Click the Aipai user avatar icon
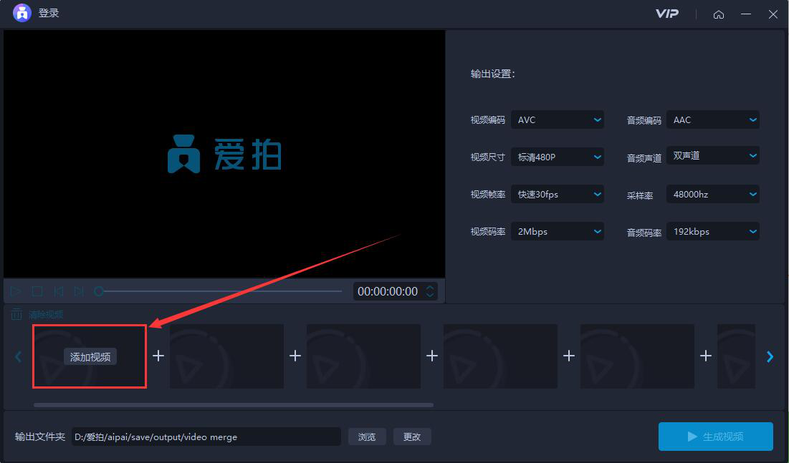The image size is (789, 463). click(x=21, y=13)
